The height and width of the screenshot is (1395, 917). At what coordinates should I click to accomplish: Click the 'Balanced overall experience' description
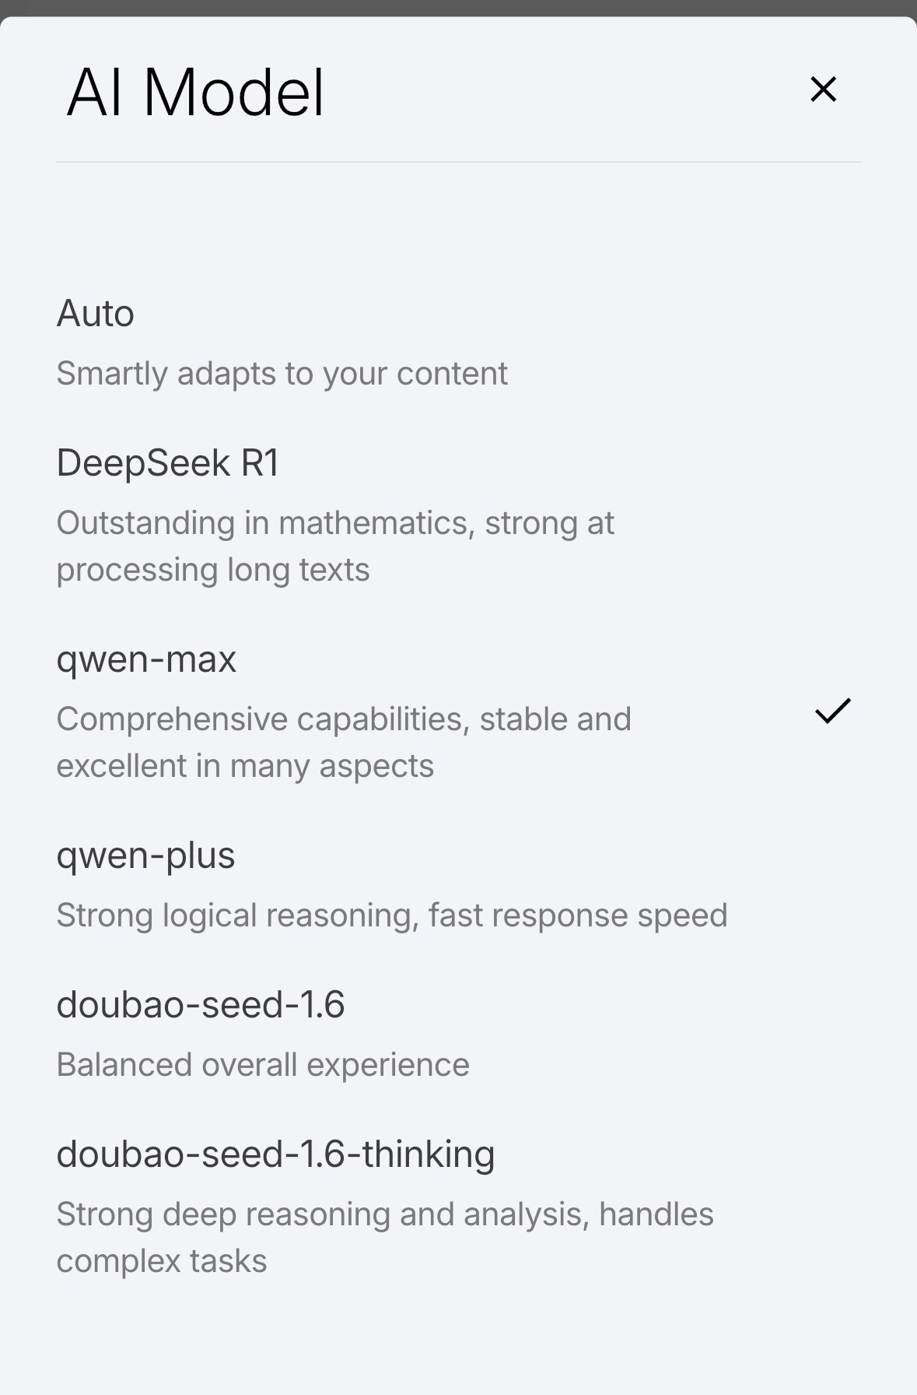click(263, 1065)
